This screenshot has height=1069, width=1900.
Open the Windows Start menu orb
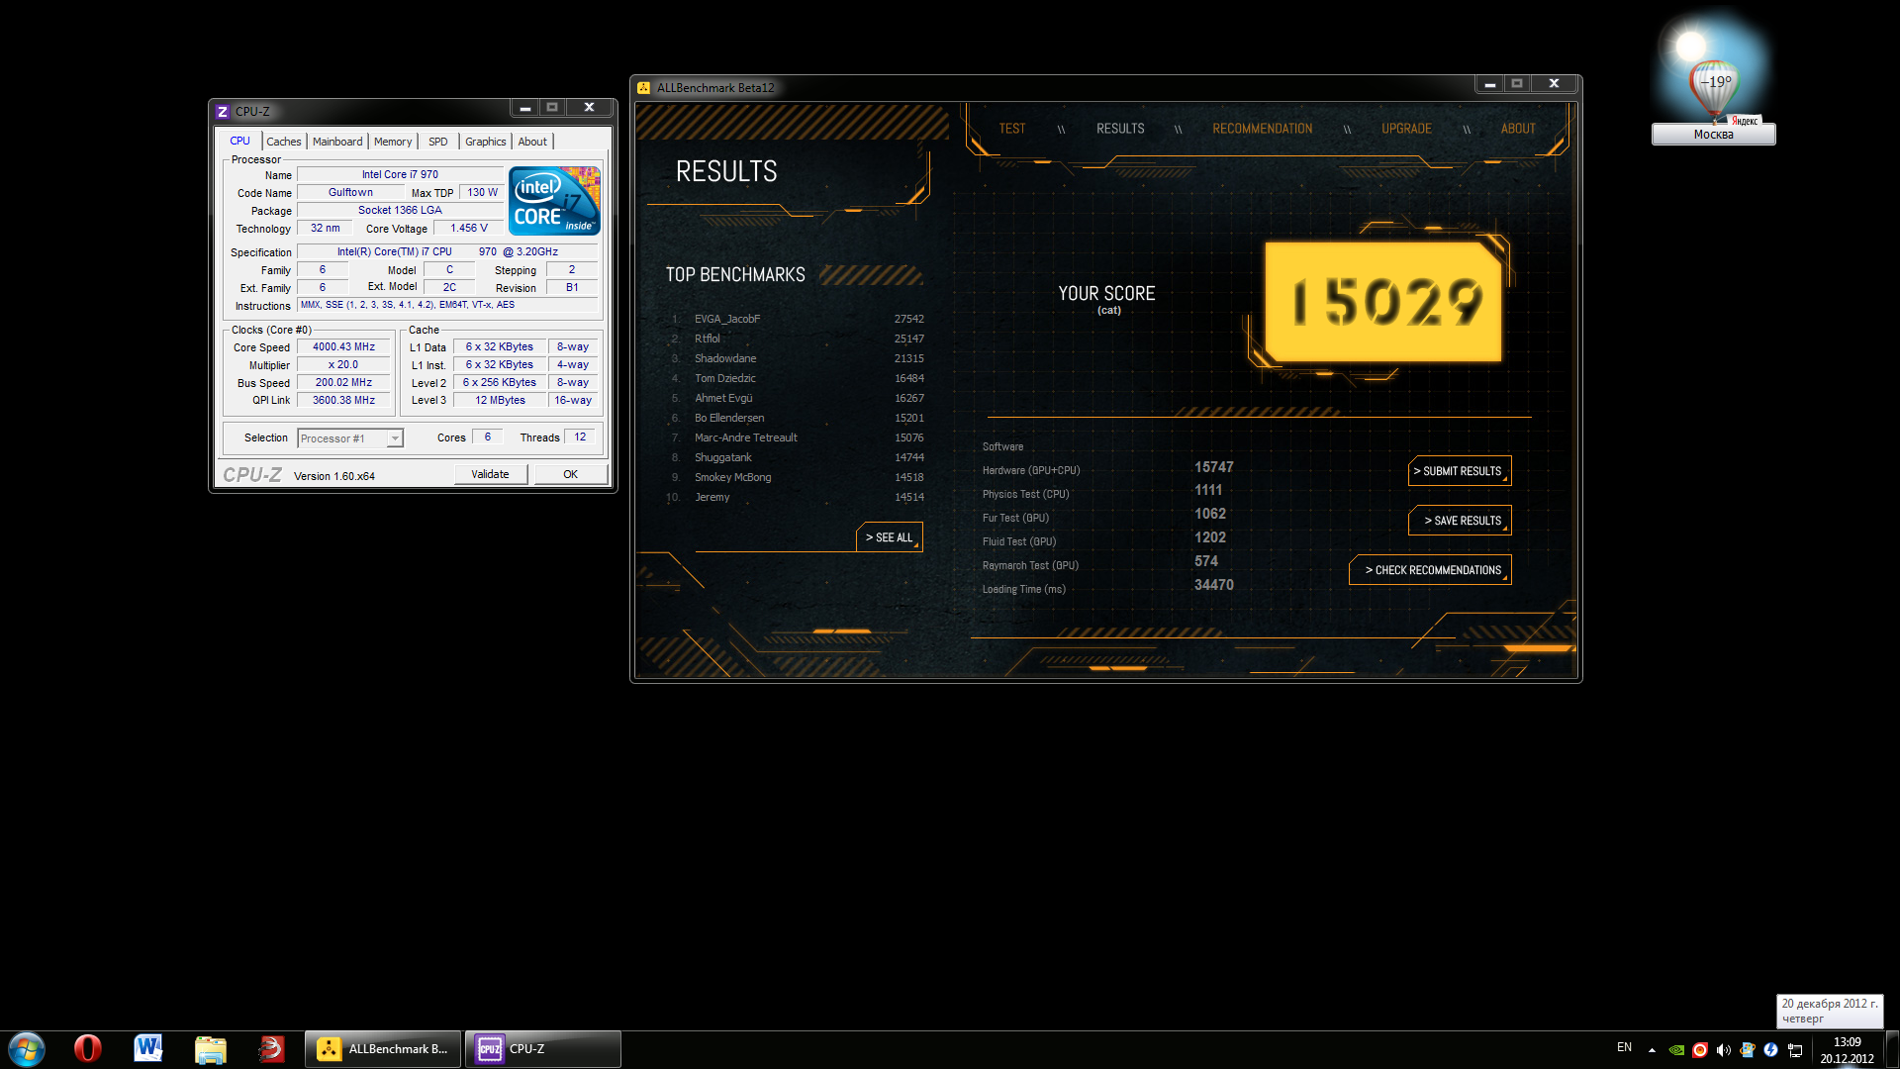coord(27,1049)
